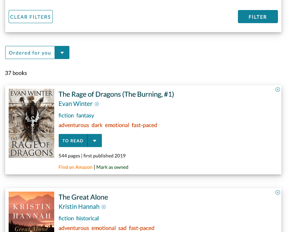289x232 pixels.
Task: Expand the To Read status dropdown arrow
Action: pyautogui.click(x=95, y=141)
